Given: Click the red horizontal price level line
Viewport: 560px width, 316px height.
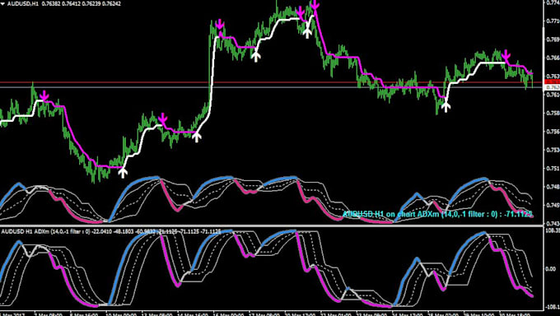Looking at the screenshot, I should coord(272,82).
